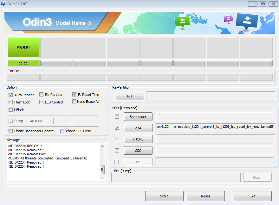
Task: Click the CSC file path field
Action: [x=215, y=150]
